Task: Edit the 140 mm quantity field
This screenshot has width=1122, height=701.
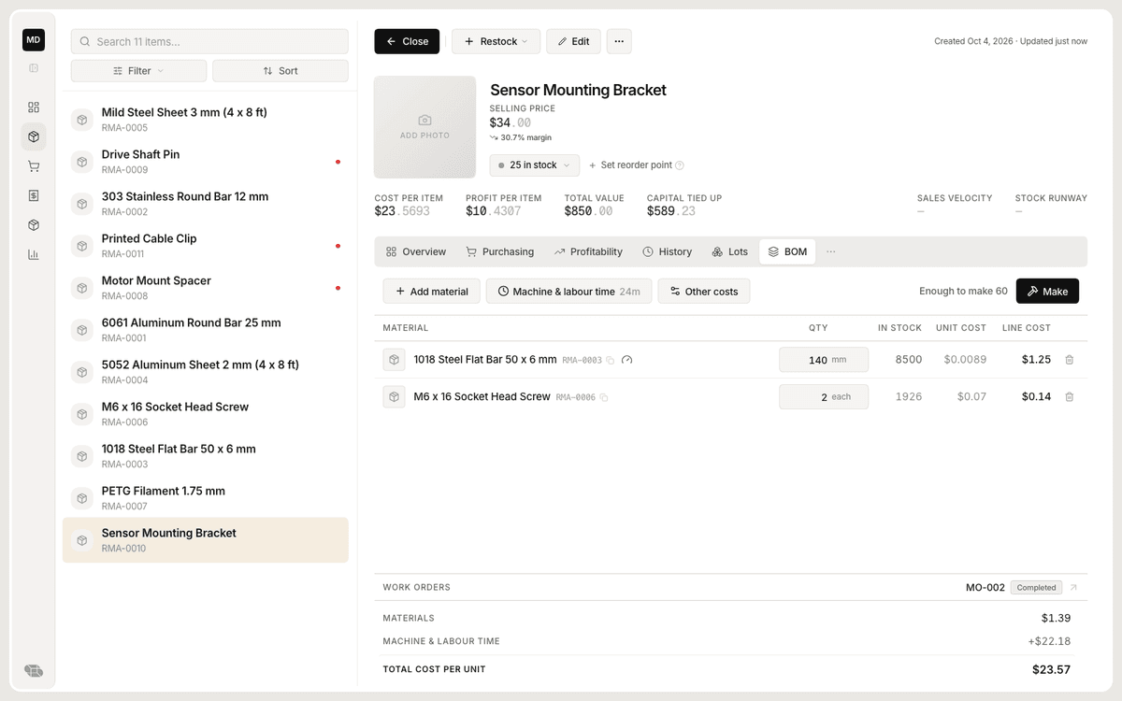Action: [824, 360]
